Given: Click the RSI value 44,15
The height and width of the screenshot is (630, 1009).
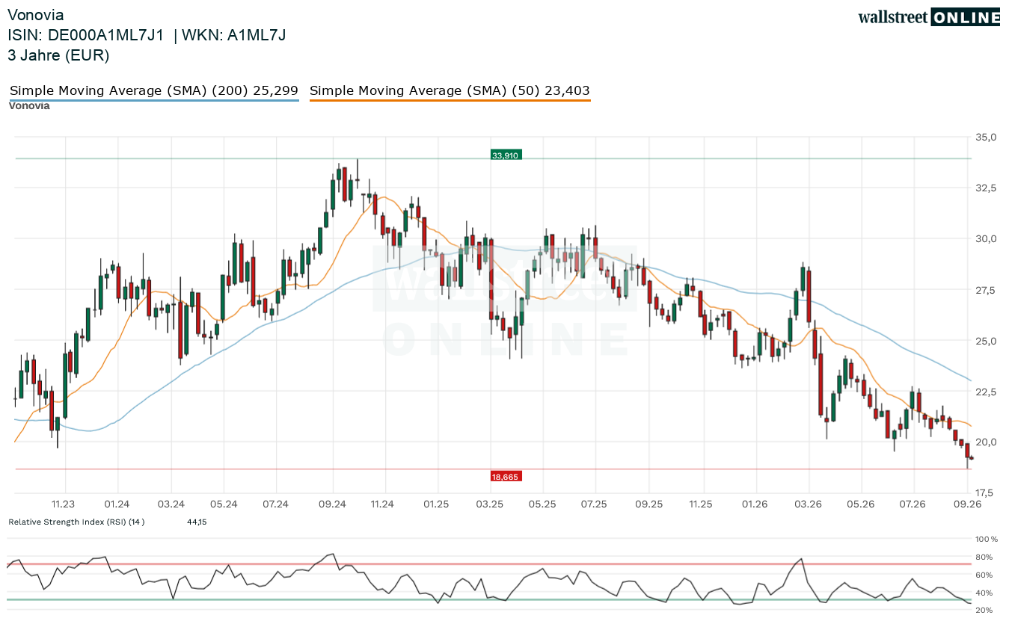Looking at the screenshot, I should pos(197,522).
